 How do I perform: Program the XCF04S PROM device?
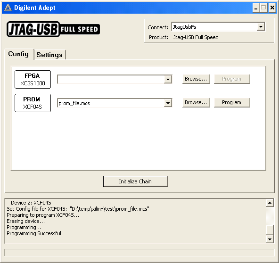pos(232,102)
